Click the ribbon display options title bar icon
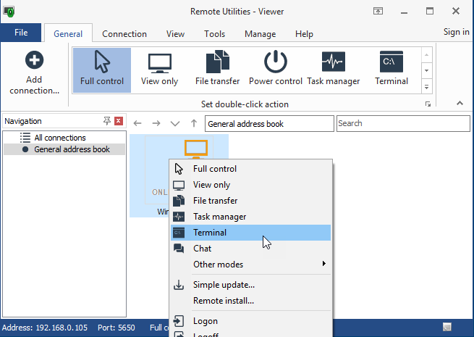Viewport: 474px width, 337px height. 378,11
